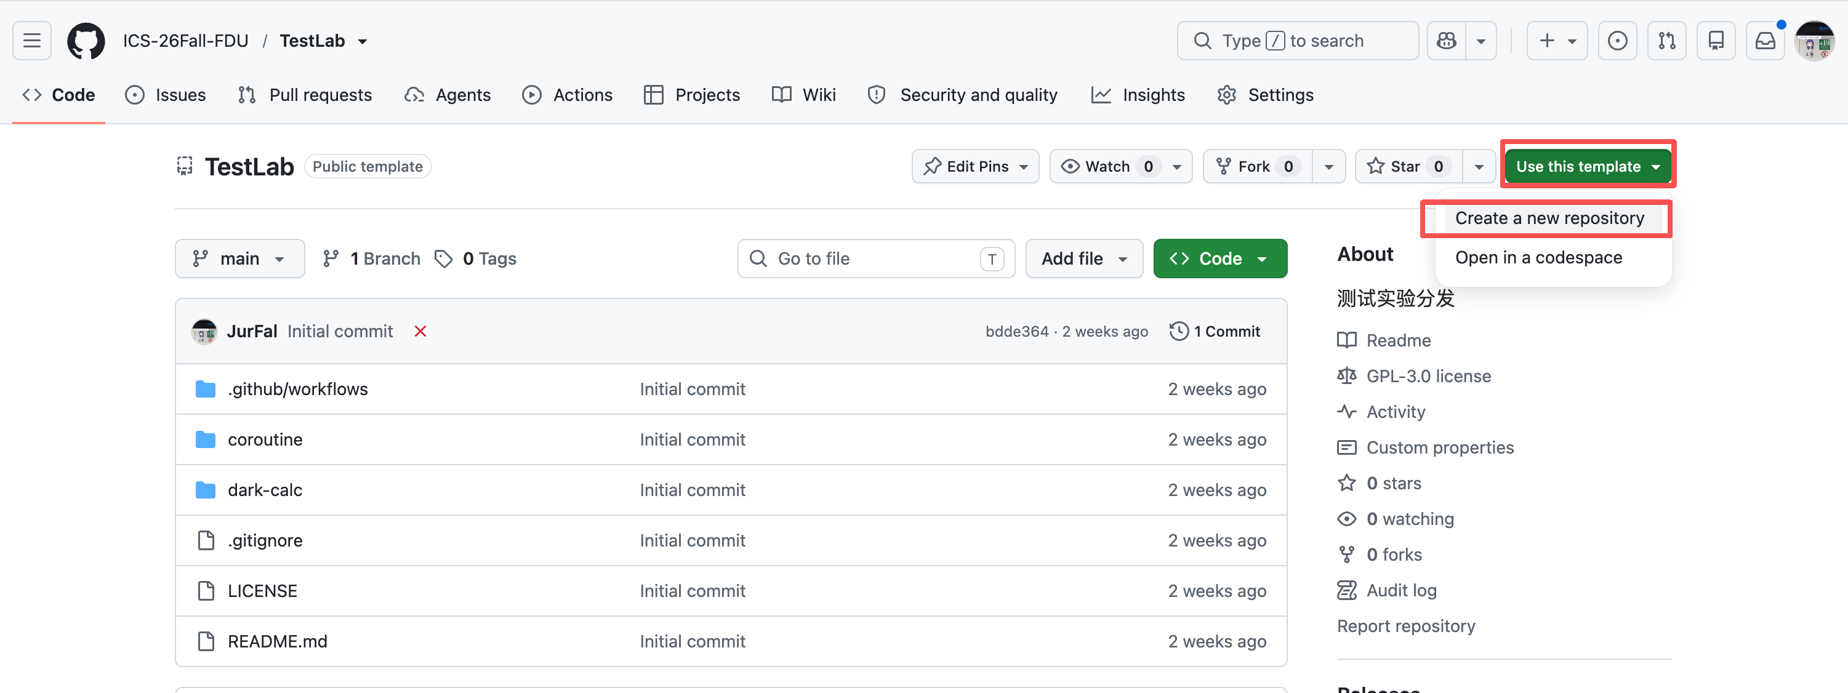Expand star lists dropdown arrow

click(x=1479, y=166)
